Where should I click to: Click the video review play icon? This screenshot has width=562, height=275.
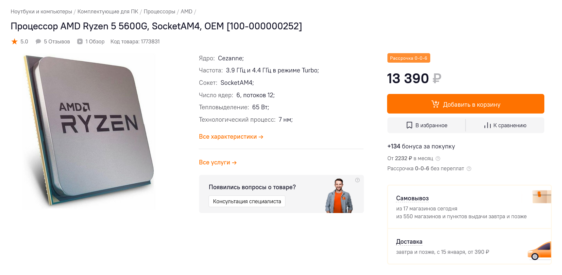click(80, 41)
